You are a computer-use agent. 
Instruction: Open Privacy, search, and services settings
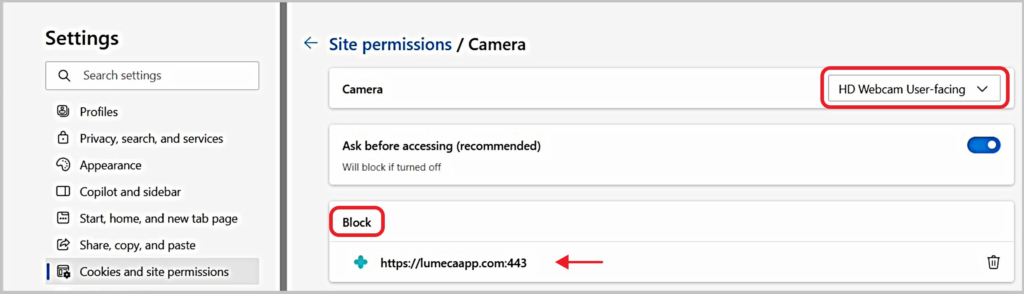151,138
